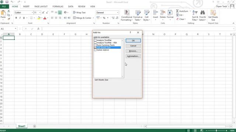Switch to the FORMULAS tab
236x132 pixels.
58,7
